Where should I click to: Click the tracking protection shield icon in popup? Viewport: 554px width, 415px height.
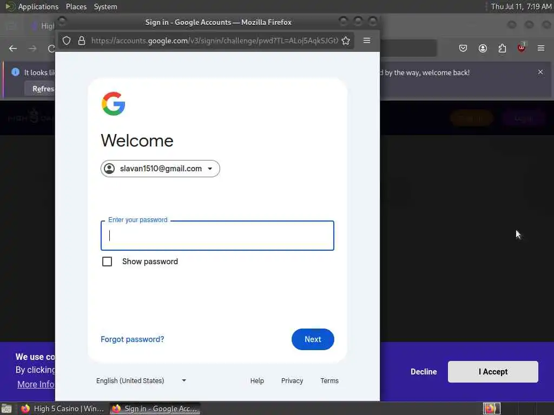67,41
